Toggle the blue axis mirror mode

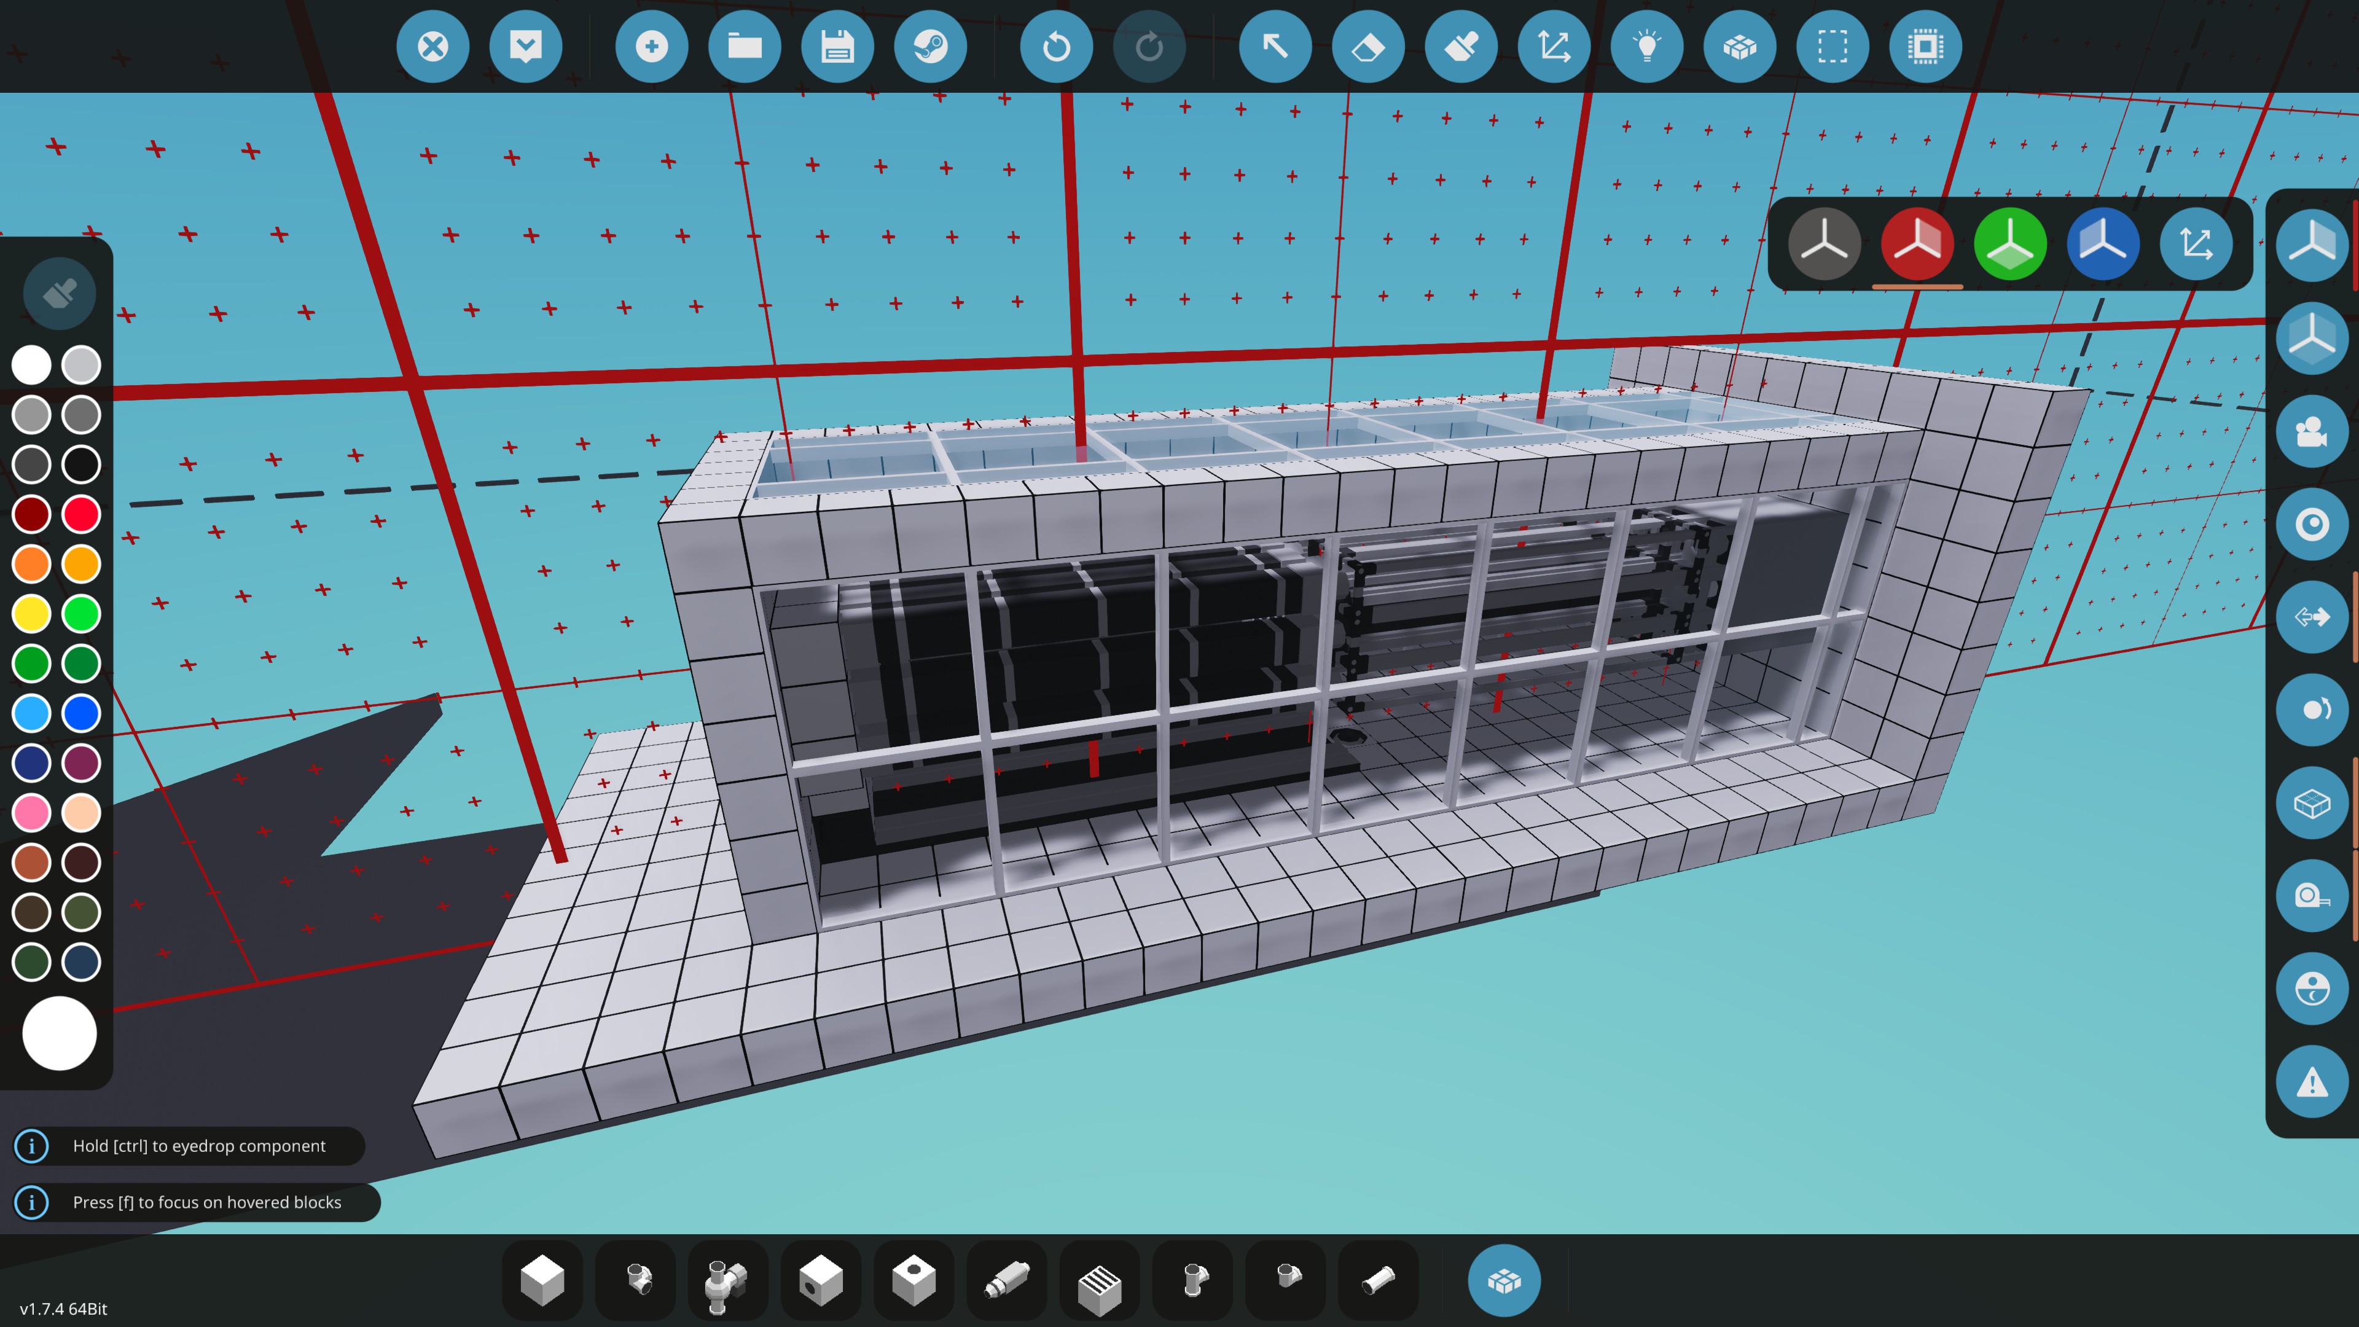click(x=2103, y=244)
